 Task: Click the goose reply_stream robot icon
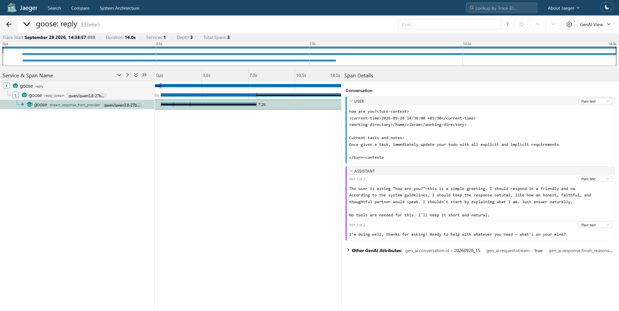click(24, 95)
